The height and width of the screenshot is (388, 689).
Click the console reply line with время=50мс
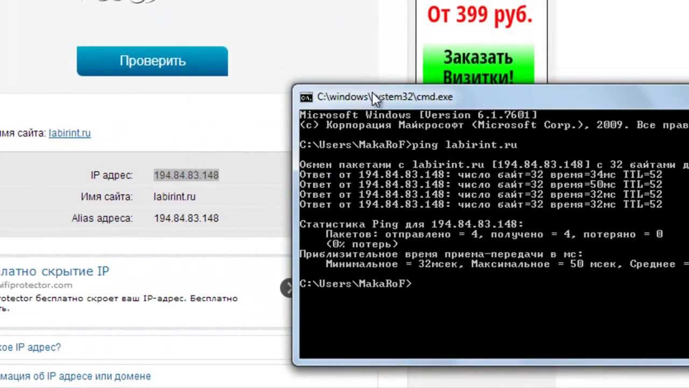coord(481,184)
